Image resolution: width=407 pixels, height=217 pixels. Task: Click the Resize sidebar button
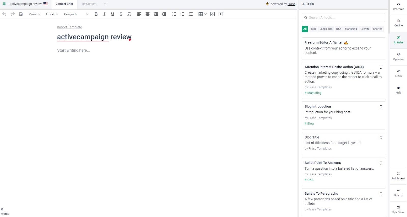398,193
